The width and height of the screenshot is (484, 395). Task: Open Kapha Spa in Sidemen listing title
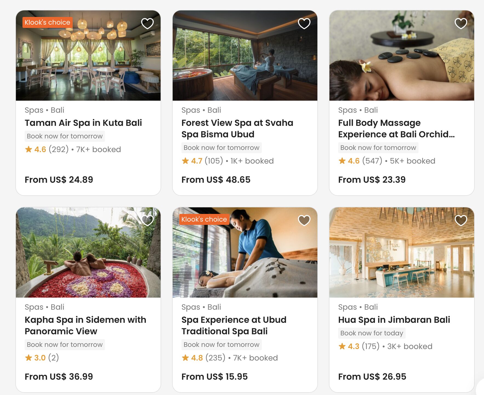[85, 326]
